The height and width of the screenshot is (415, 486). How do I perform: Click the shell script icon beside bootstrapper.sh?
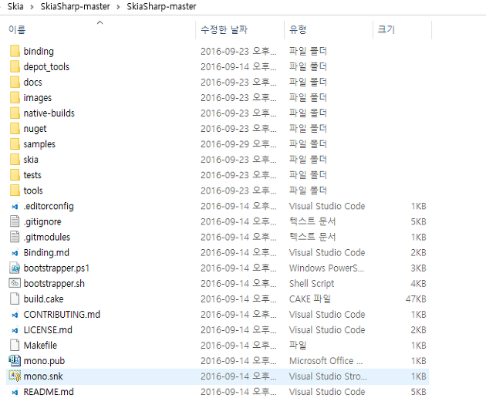15,283
